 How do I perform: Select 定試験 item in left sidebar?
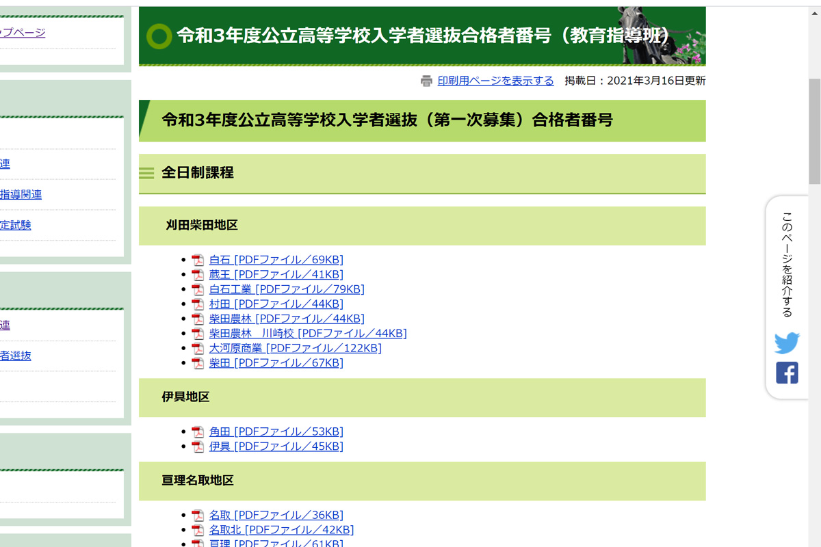(16, 225)
